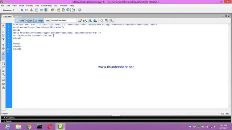Open the Templates dropdown arrow

pyautogui.click(x=76, y=10)
